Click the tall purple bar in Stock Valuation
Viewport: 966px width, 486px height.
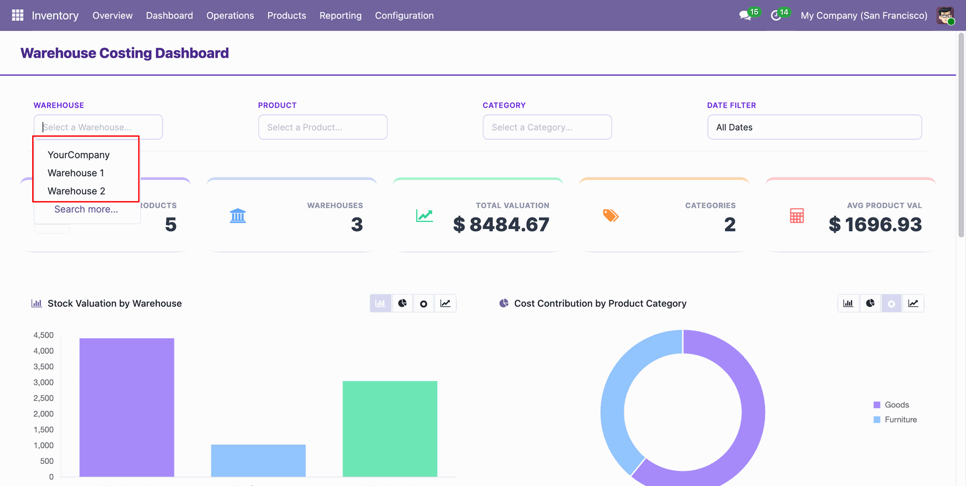point(127,408)
